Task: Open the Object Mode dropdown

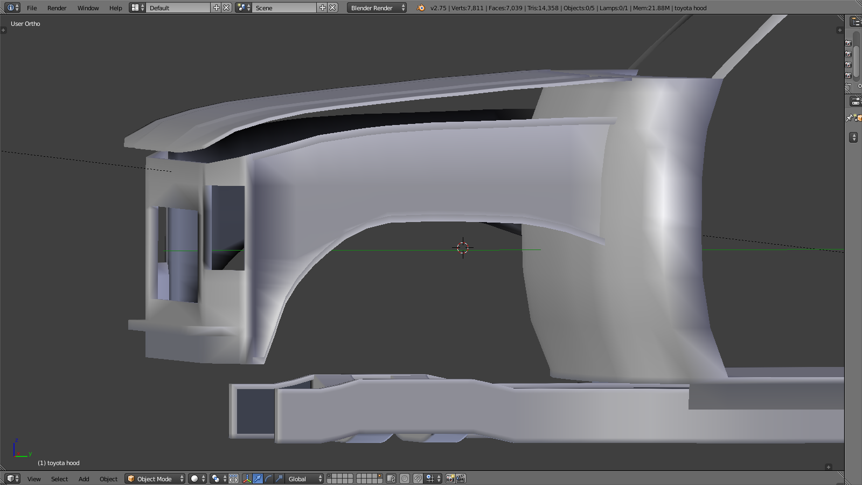Action: 155,479
